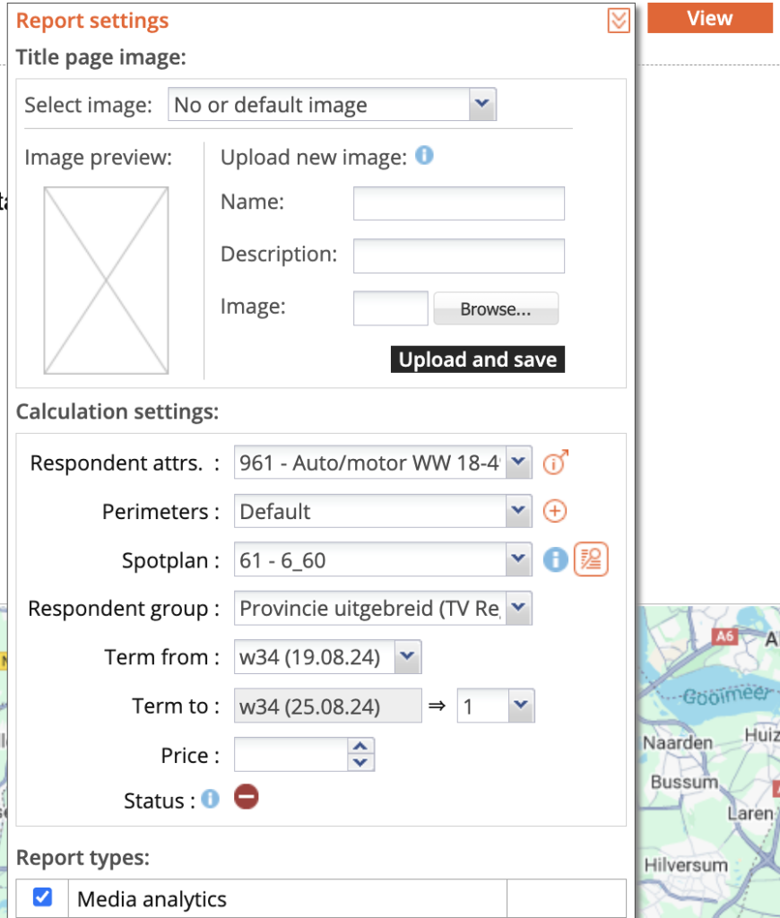
Task: Click the Upload and save button
Action: pyautogui.click(x=478, y=359)
